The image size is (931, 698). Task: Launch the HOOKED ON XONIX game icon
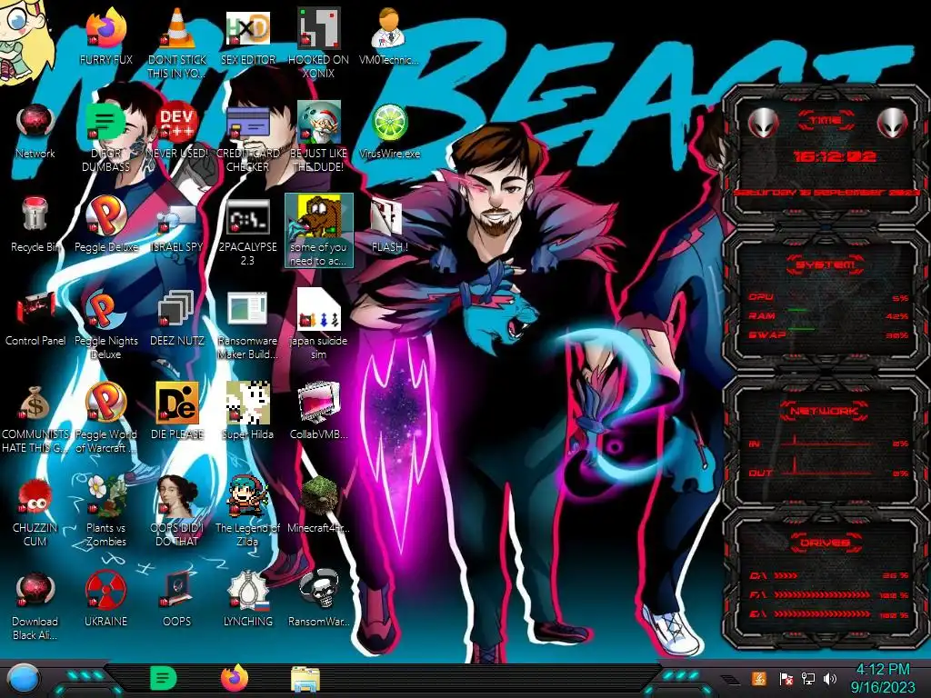pyautogui.click(x=318, y=43)
